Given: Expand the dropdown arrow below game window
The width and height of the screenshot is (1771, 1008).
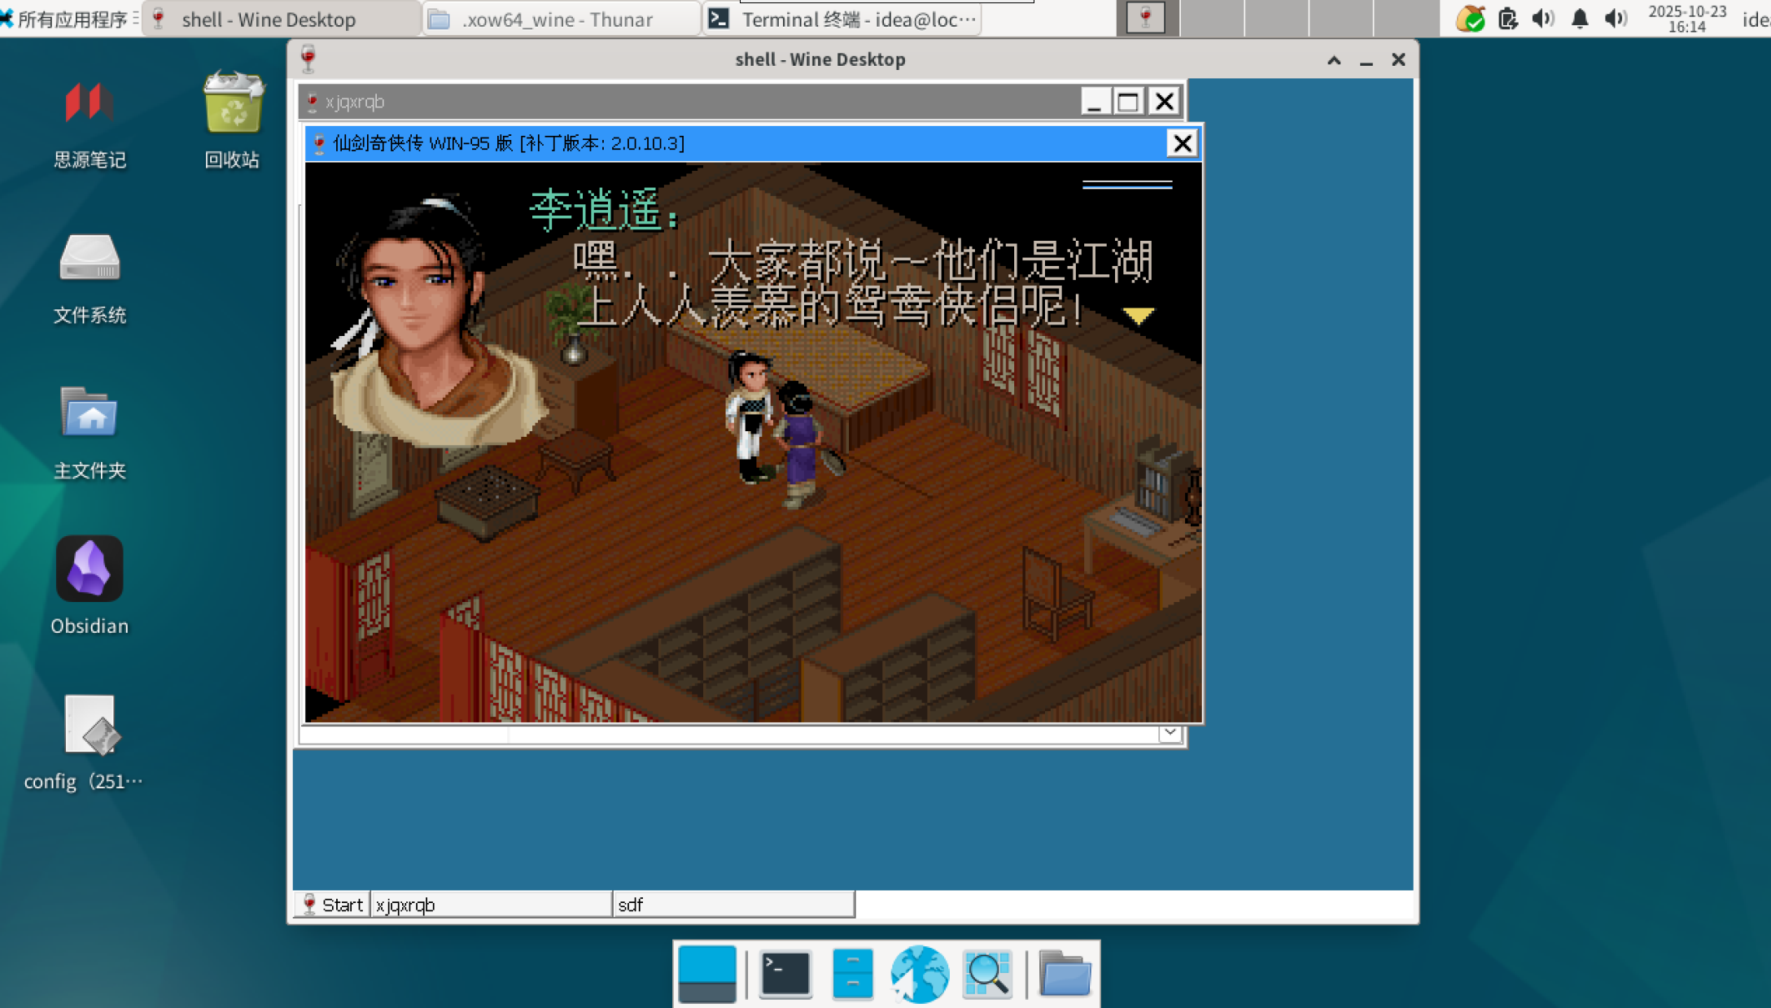Looking at the screenshot, I should point(1170,733).
